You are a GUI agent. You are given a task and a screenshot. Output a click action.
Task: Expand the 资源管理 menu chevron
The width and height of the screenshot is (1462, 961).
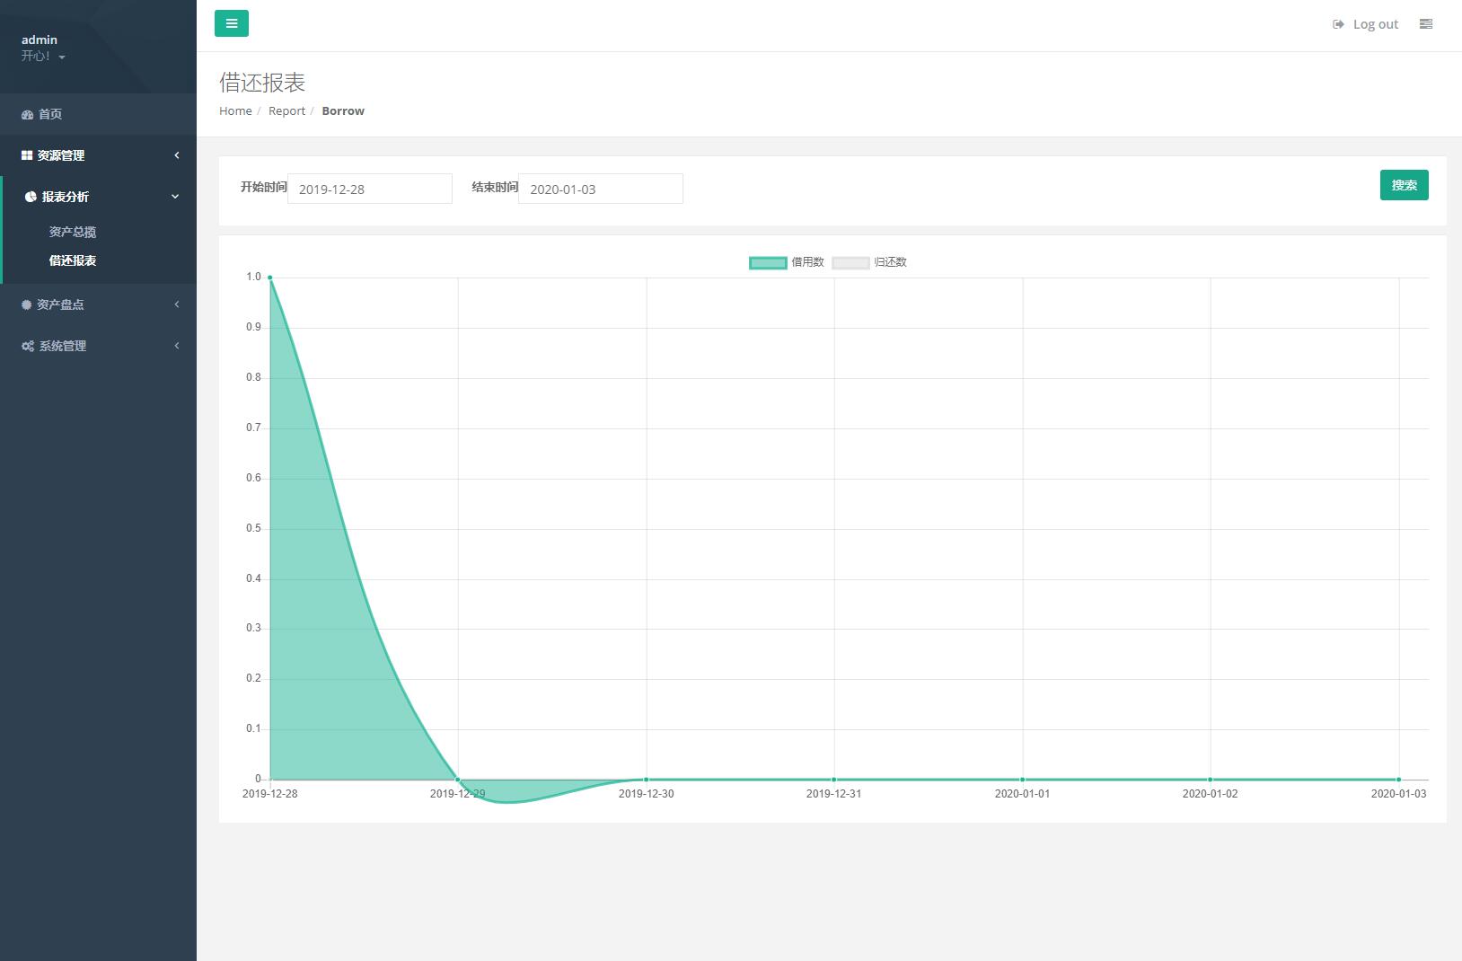[177, 155]
